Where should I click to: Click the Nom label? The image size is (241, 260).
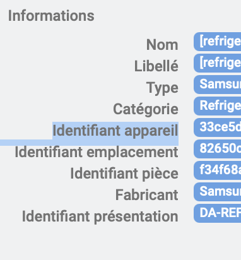point(162,45)
